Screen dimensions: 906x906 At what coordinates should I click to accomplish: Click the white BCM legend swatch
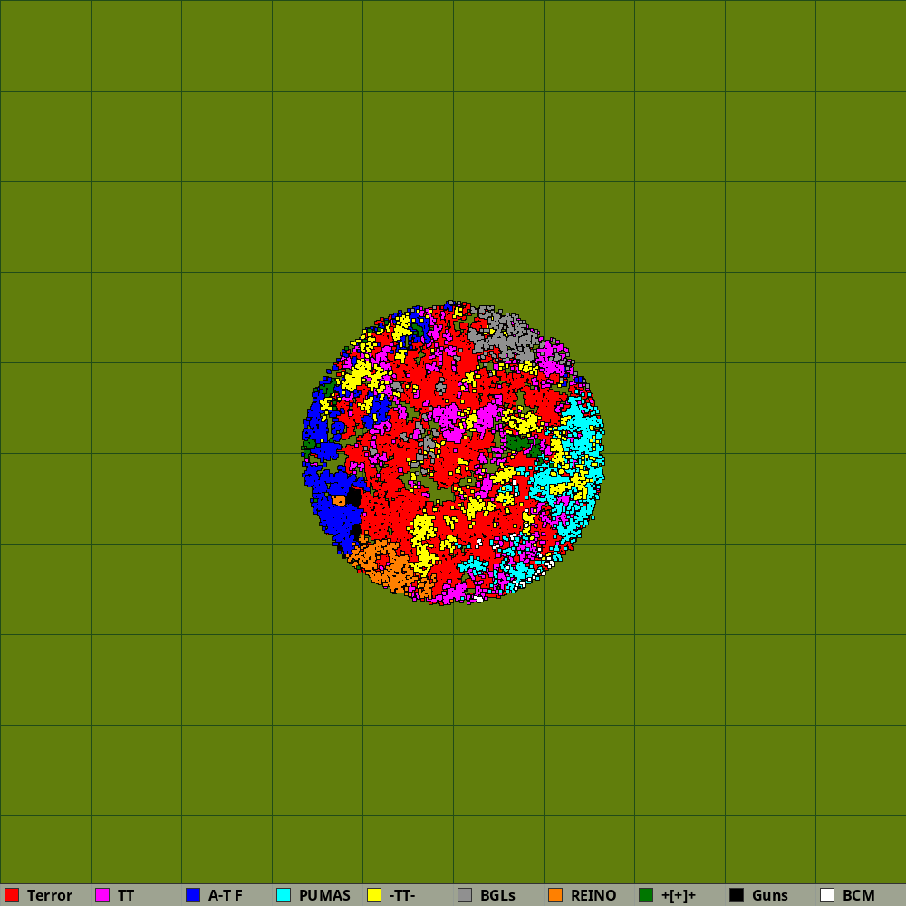pos(828,895)
